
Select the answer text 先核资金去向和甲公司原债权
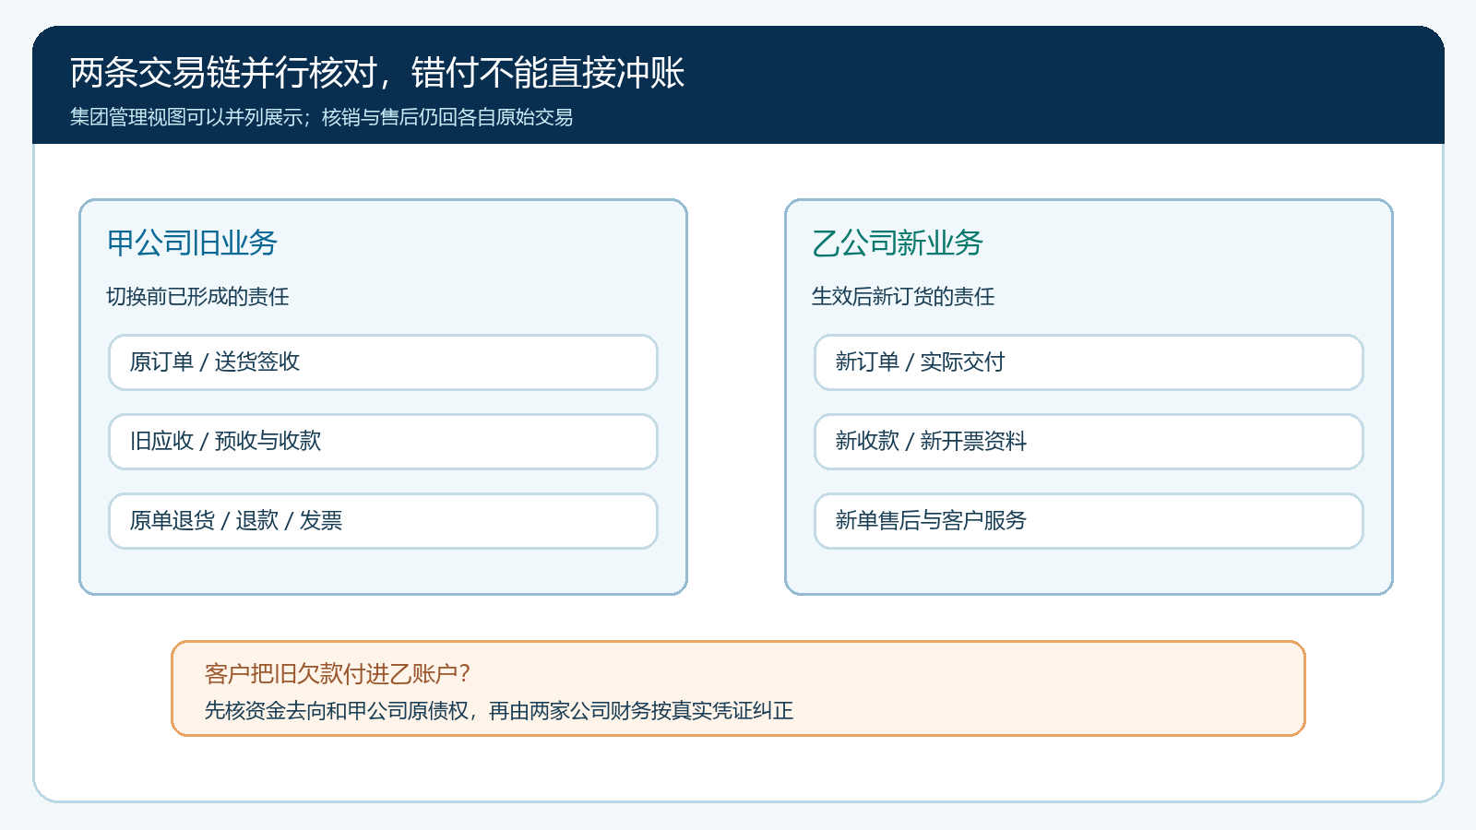336,711
